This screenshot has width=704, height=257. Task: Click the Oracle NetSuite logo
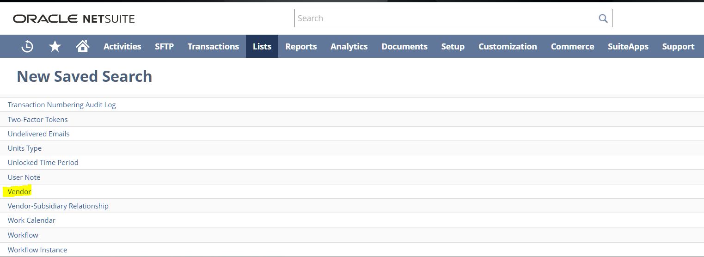74,19
